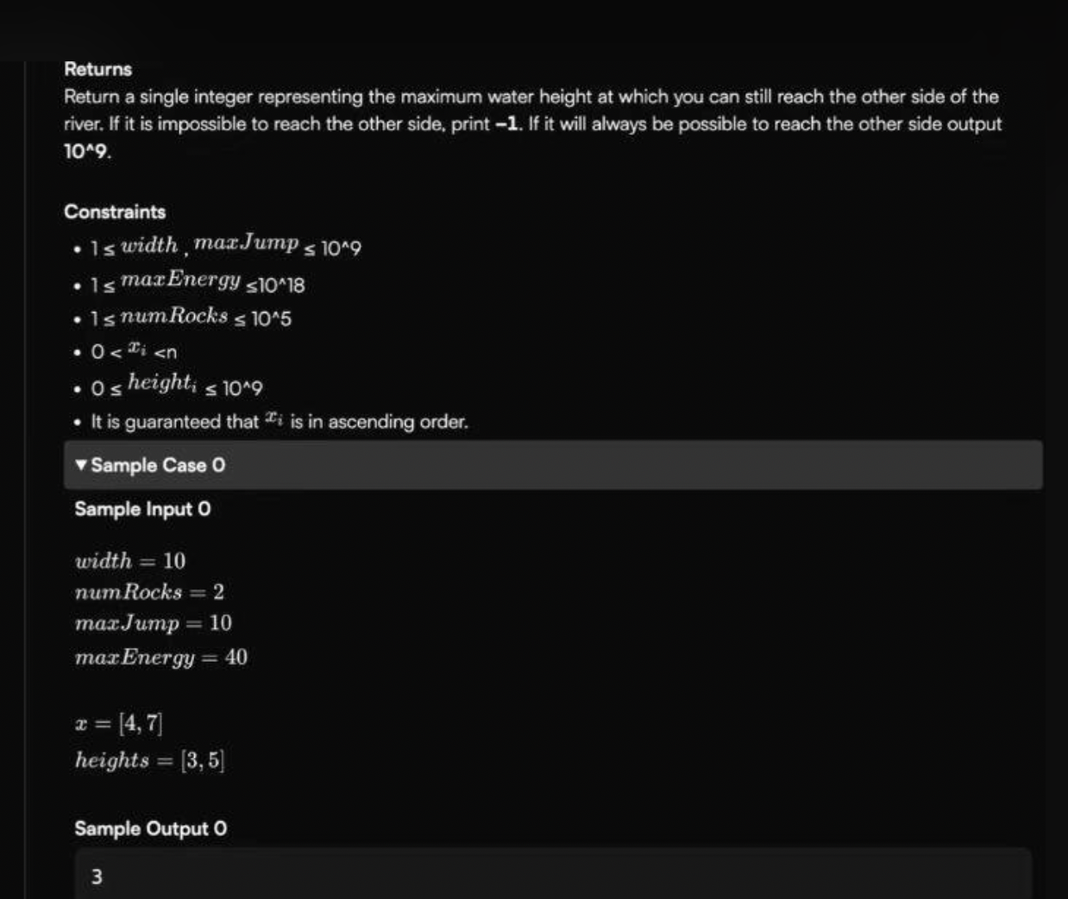Click the maxJump = 10 line
This screenshot has height=899, width=1068.
154,623
